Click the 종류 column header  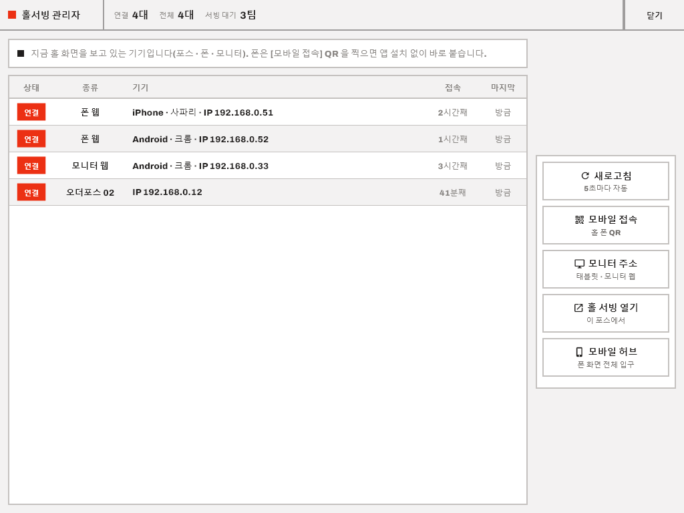tap(90, 88)
